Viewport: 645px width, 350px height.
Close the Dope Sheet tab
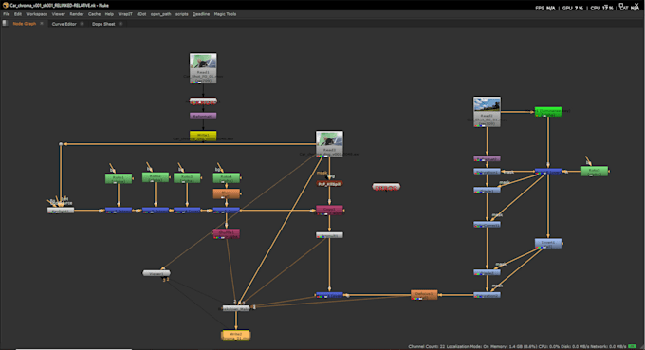pos(120,24)
